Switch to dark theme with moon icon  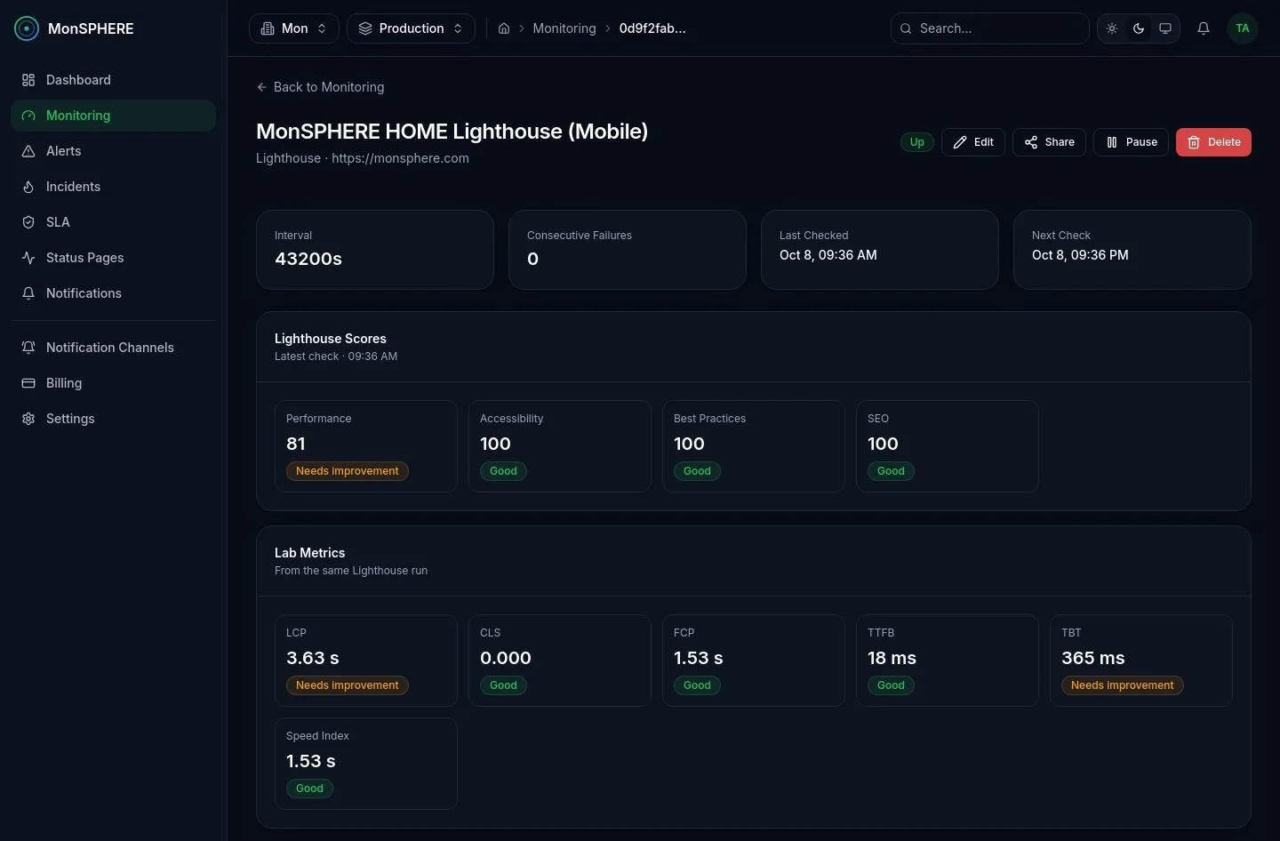pos(1139,28)
